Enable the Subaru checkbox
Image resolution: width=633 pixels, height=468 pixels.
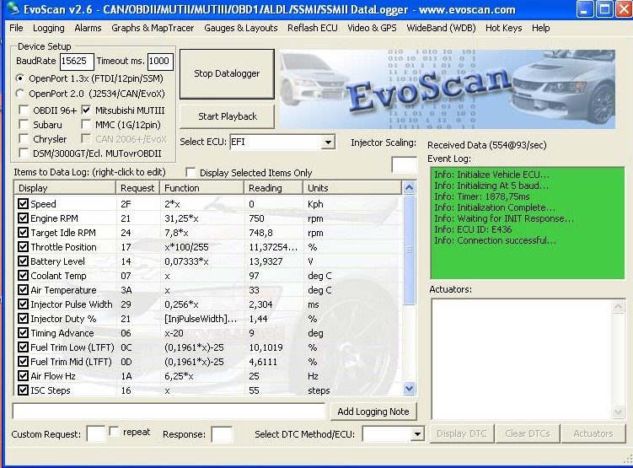24,124
